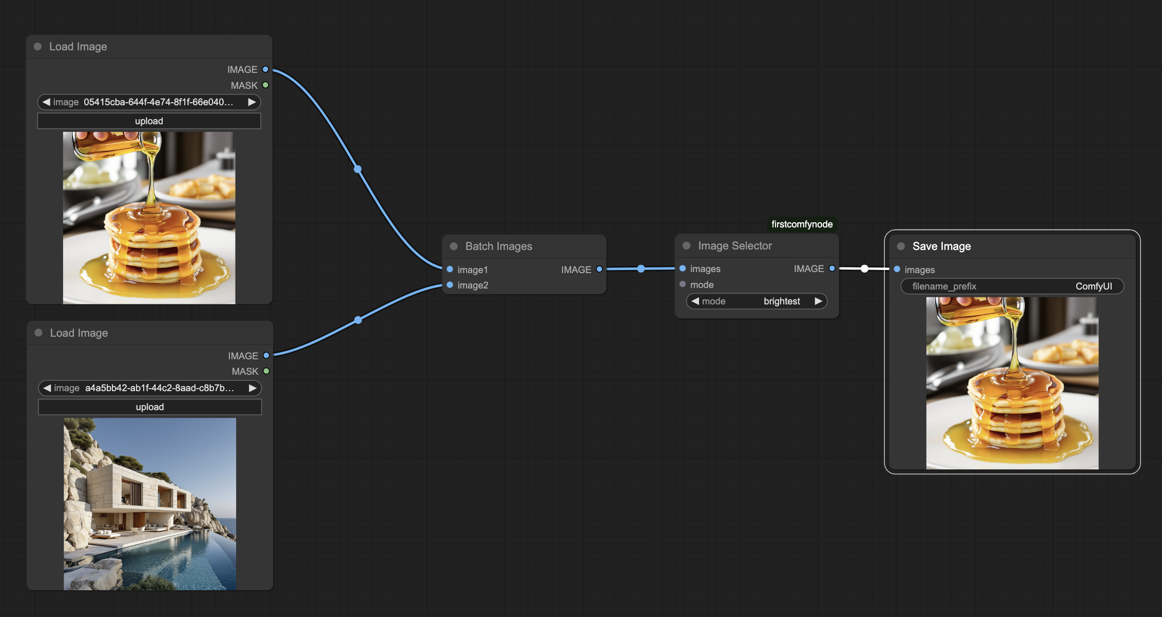The width and height of the screenshot is (1162, 617).
Task: Click Save Image images input socket
Action: [897, 269]
